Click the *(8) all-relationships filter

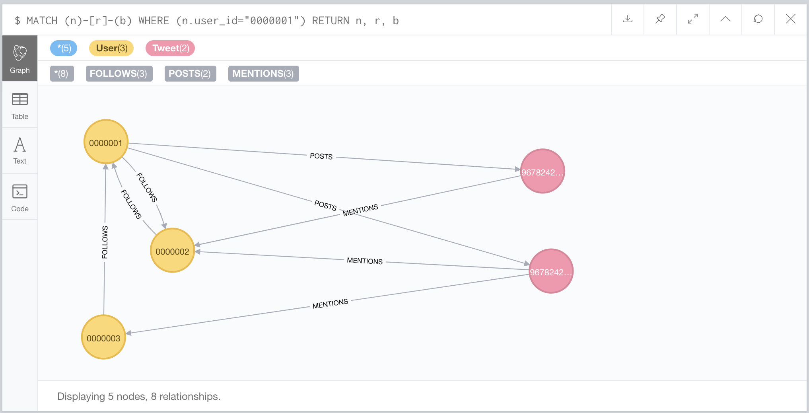tap(62, 74)
